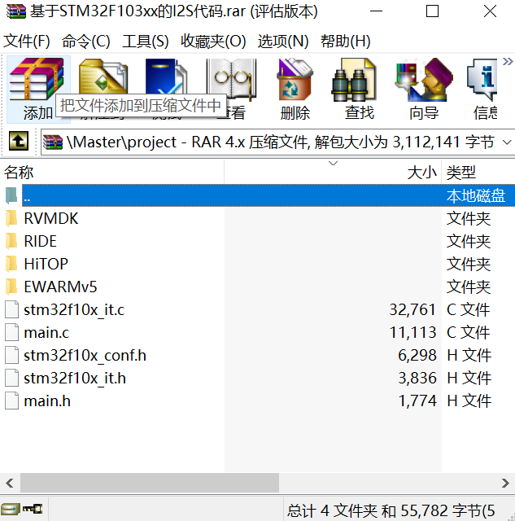Click the size value 1,774
This screenshot has height=521, width=515.
click(417, 401)
